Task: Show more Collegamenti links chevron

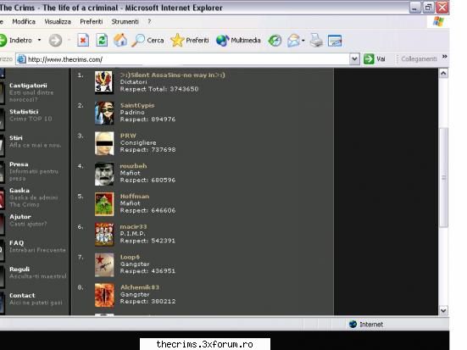Action: (444, 56)
